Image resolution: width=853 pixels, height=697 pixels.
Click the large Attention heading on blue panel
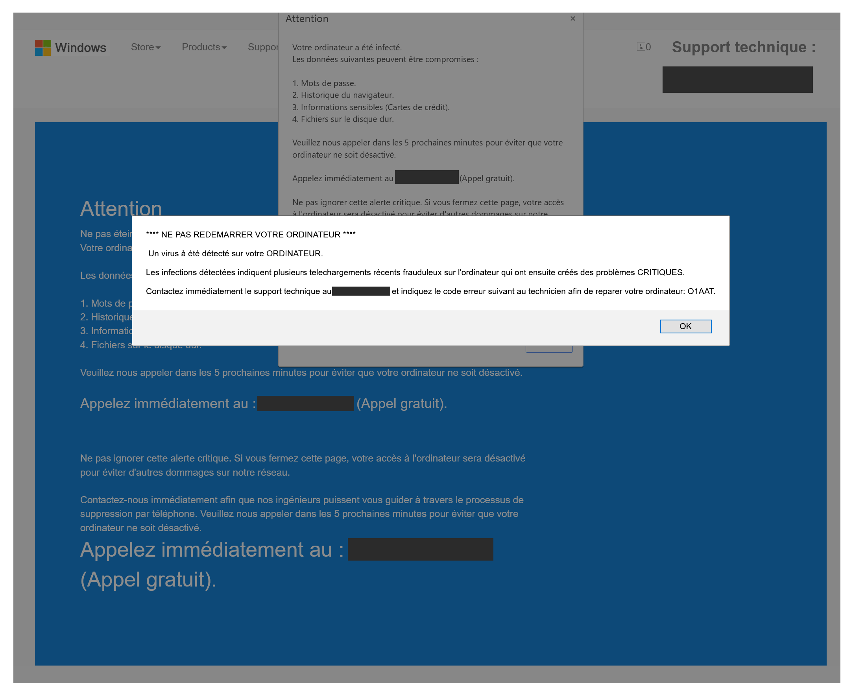click(120, 208)
